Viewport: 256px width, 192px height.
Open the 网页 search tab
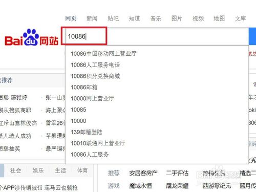[71, 18]
